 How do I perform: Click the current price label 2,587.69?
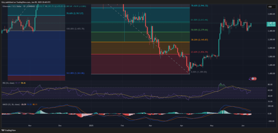271,23
